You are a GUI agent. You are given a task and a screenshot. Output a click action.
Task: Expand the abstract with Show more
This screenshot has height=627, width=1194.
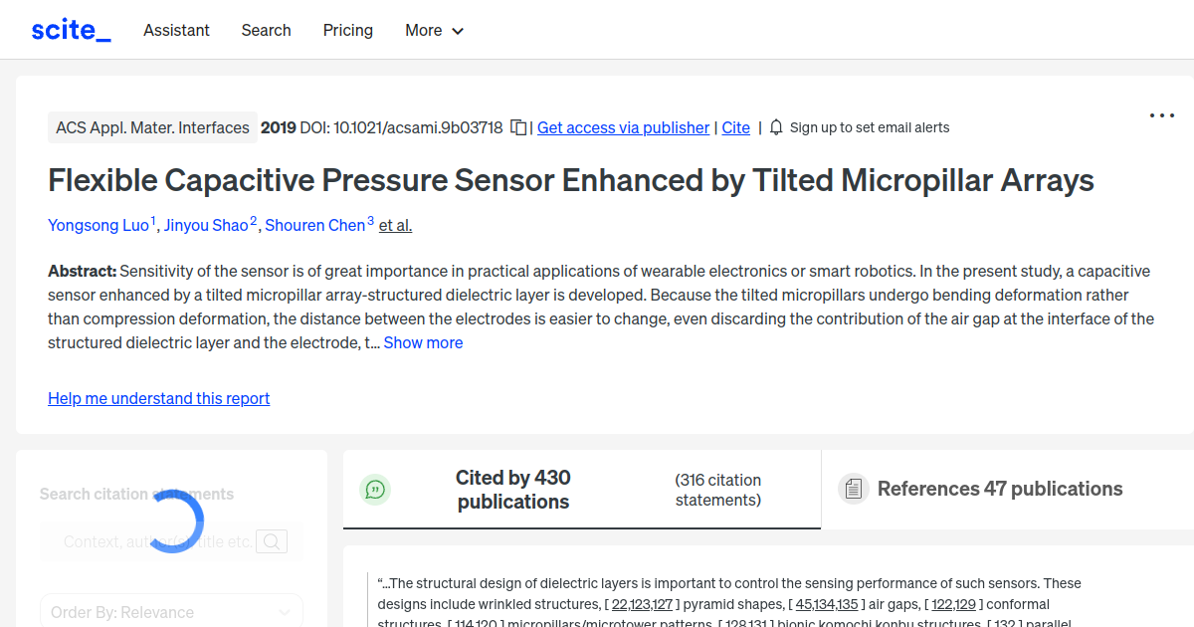(423, 341)
